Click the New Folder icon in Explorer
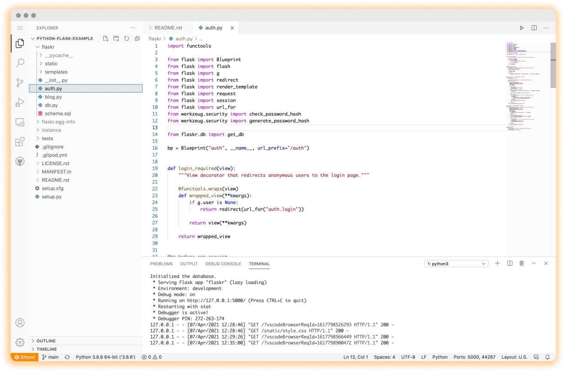Image resolution: width=565 pixels, height=372 pixels. pyautogui.click(x=116, y=39)
